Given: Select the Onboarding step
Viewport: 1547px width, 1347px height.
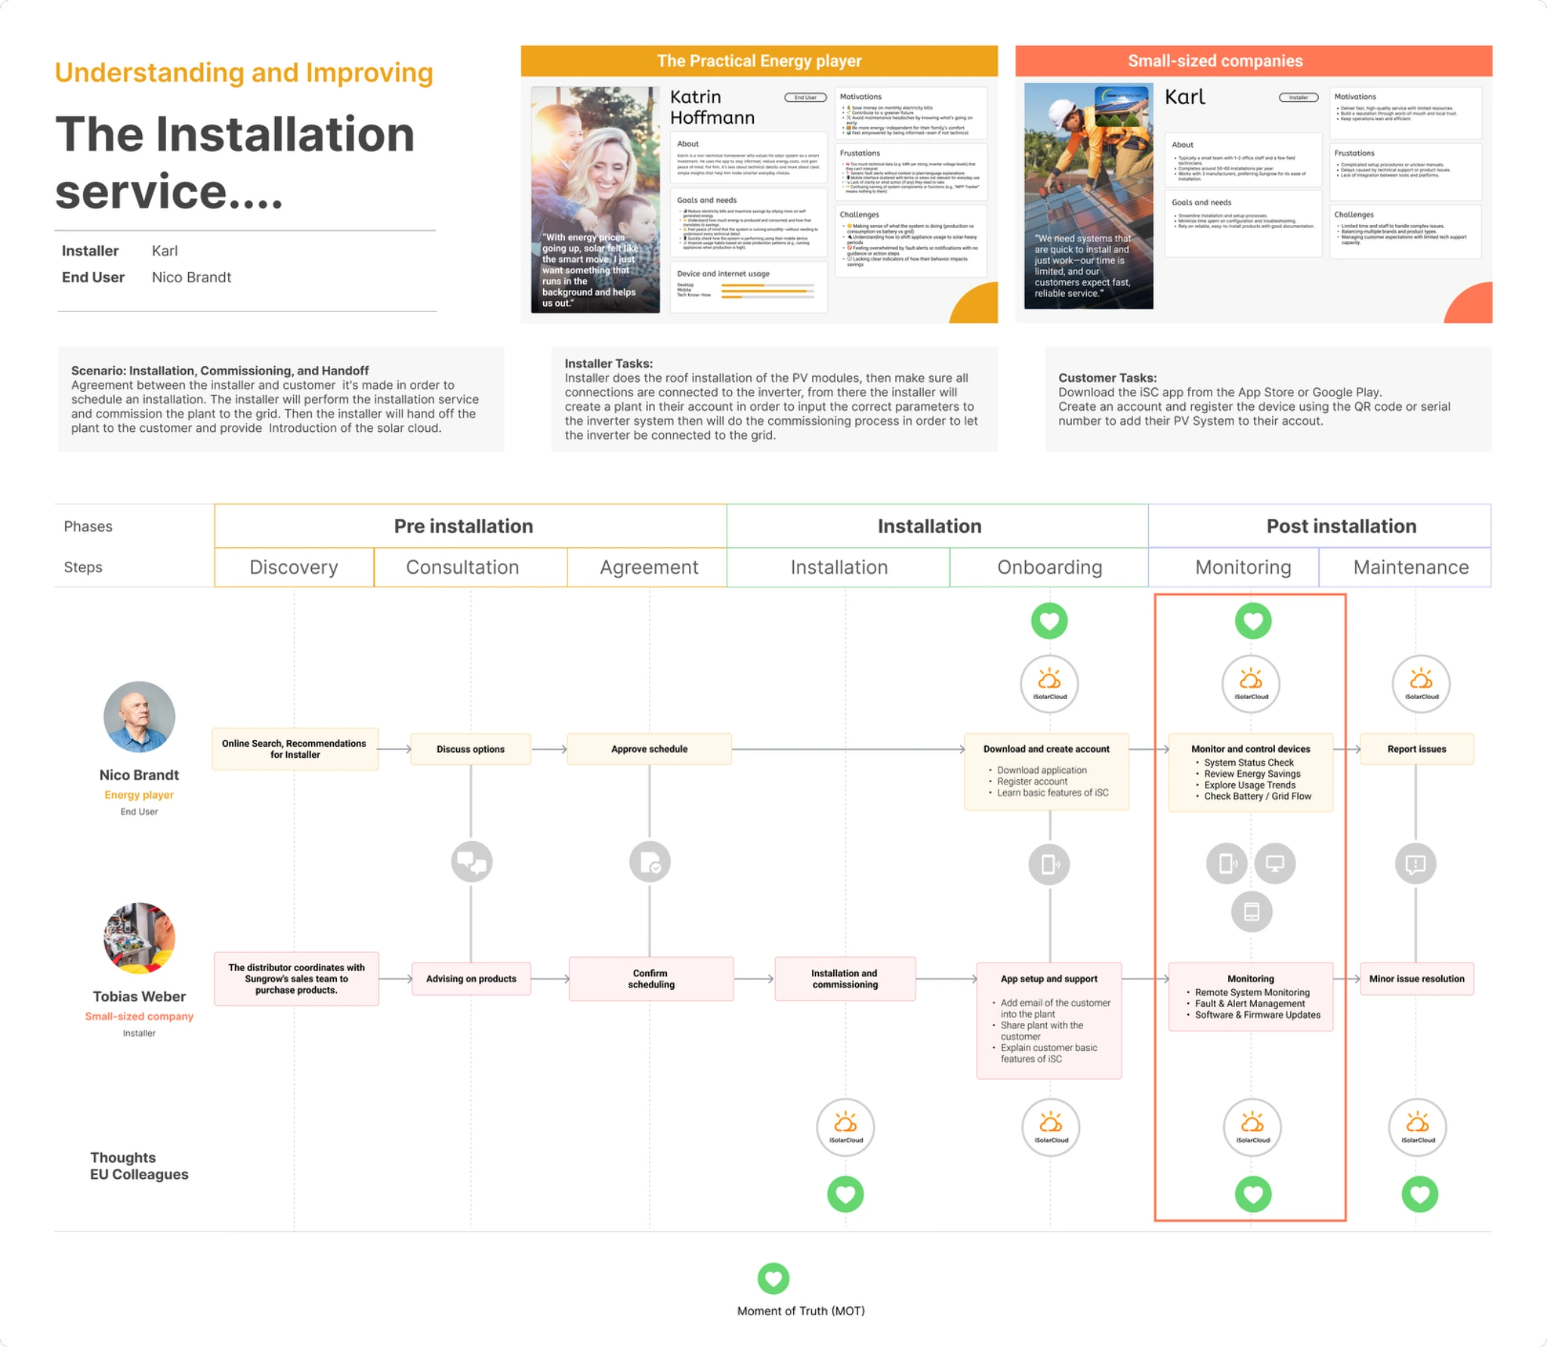Looking at the screenshot, I should (x=1049, y=567).
